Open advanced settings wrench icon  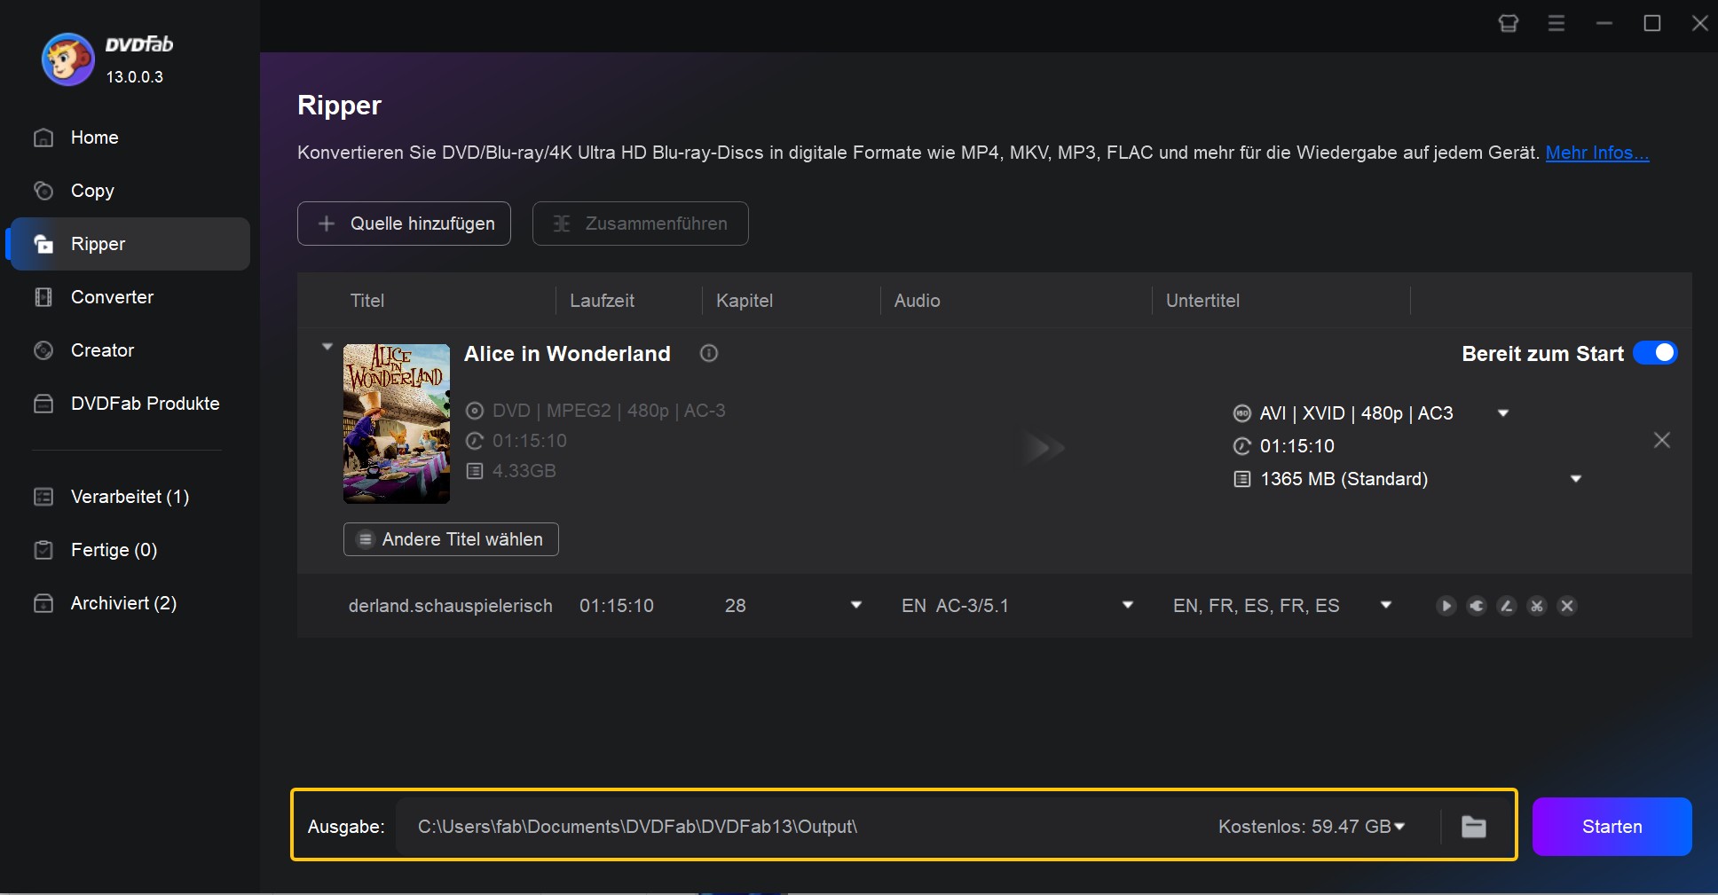[x=1477, y=606]
